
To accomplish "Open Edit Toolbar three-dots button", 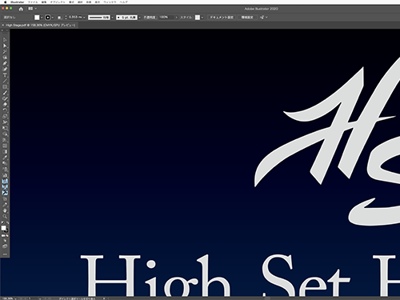I will 5,254.
